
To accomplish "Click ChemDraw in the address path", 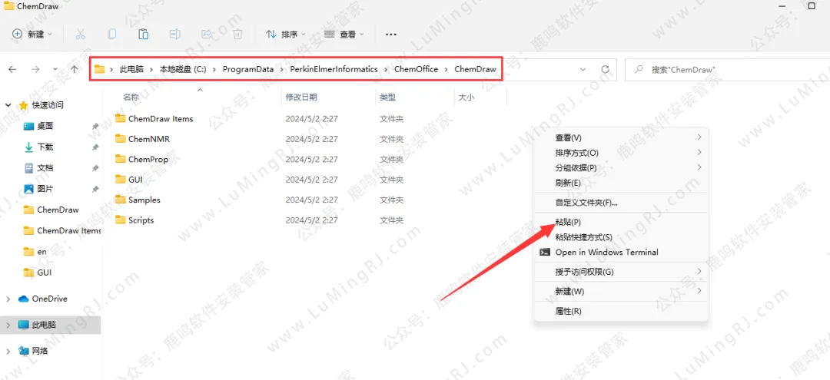I will [475, 69].
